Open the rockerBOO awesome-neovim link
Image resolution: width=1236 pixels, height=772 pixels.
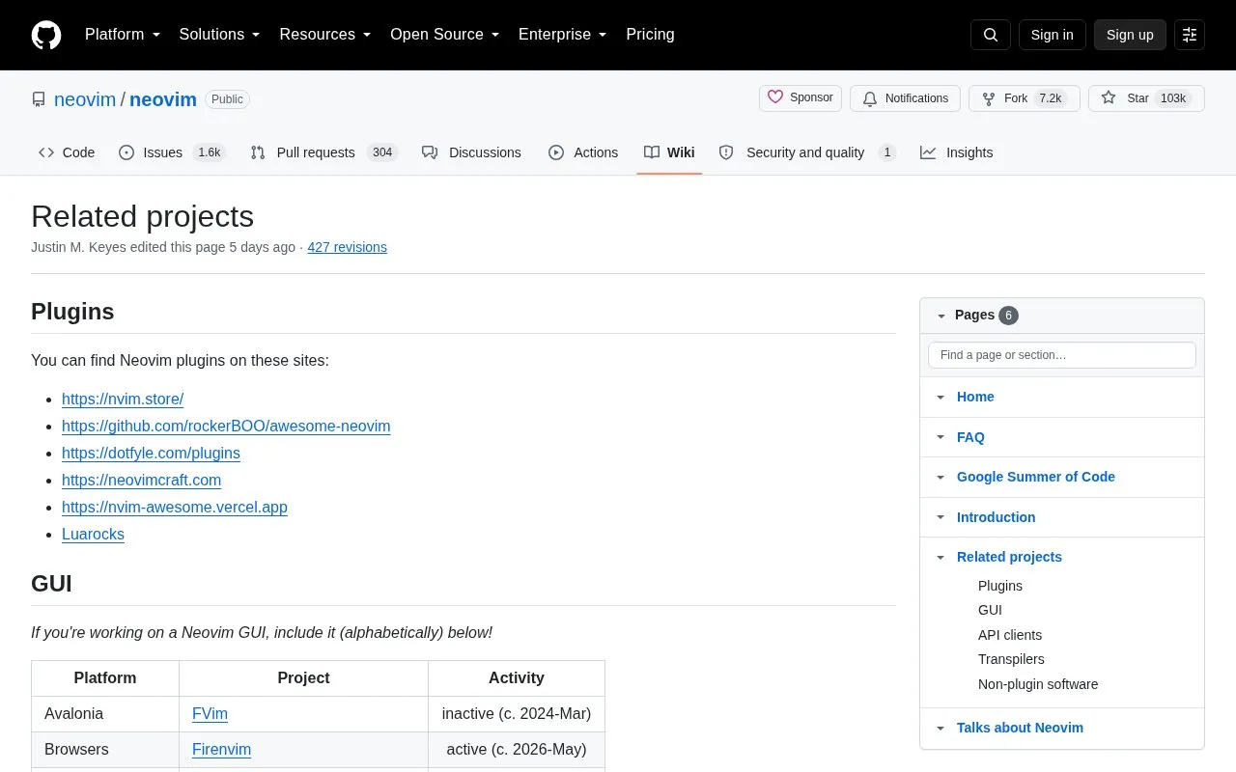click(226, 426)
